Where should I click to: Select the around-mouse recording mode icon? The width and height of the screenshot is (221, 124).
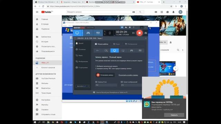(123, 51)
